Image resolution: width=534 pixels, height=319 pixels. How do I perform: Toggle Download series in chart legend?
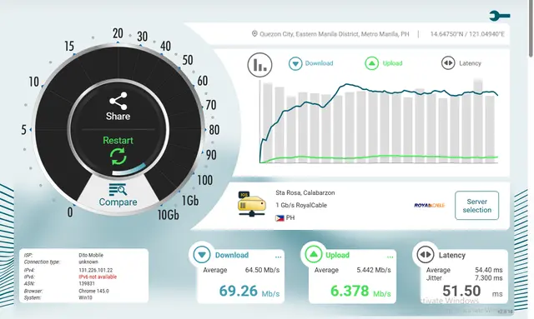tap(311, 63)
